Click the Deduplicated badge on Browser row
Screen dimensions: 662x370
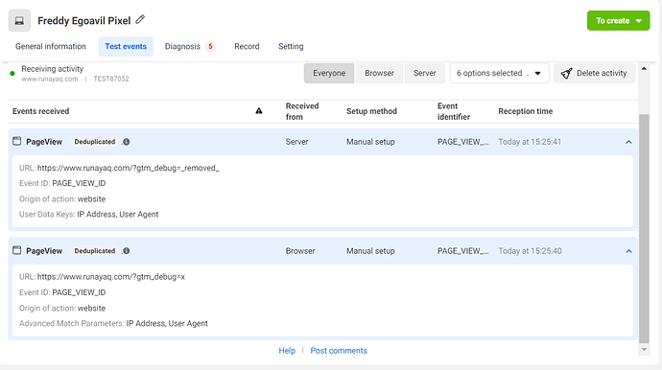[x=95, y=251]
